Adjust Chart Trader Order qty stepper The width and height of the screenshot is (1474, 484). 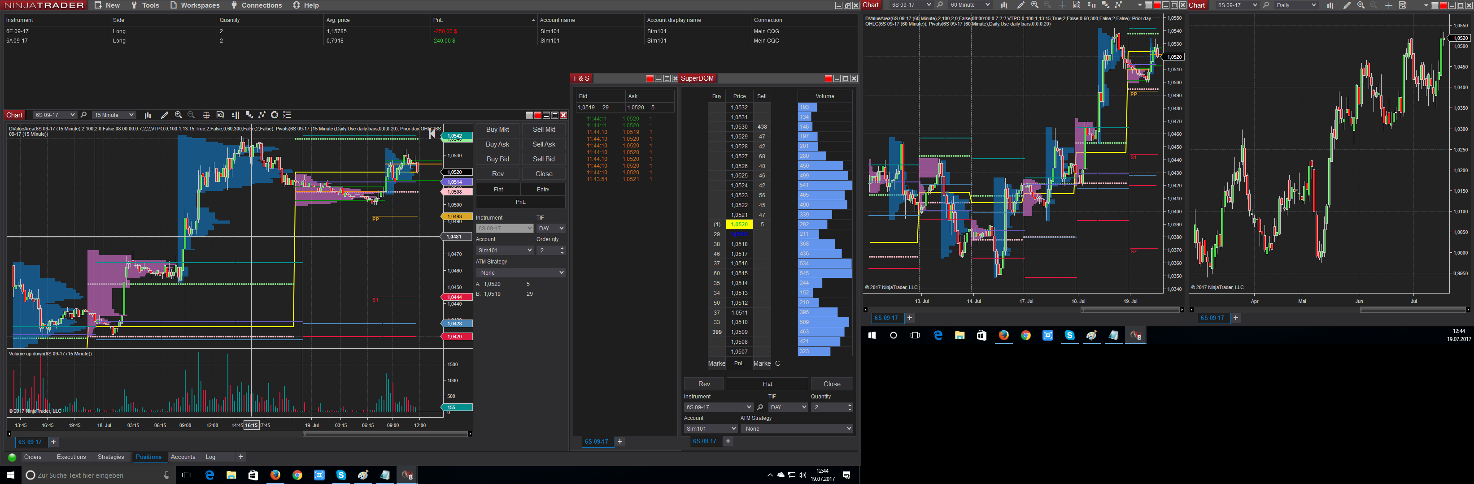point(562,250)
